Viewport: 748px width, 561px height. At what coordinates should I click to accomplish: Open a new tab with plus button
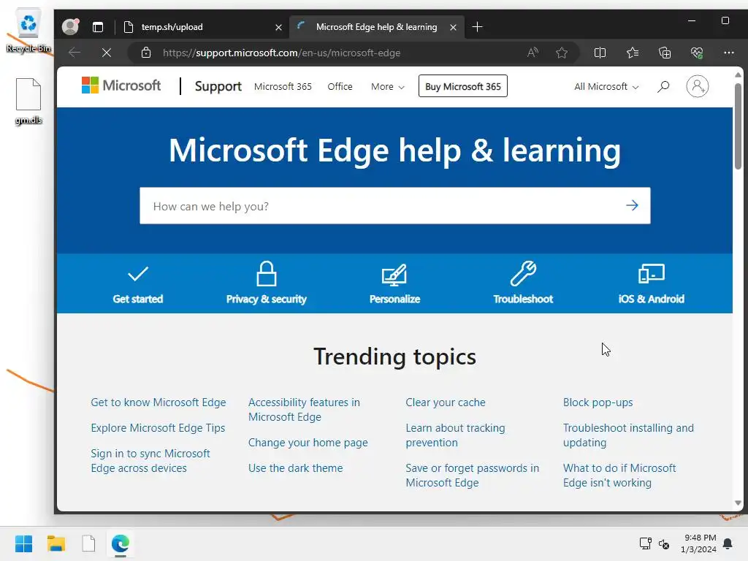[477, 27]
